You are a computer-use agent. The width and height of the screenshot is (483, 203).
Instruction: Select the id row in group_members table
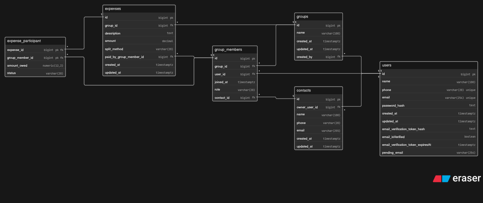(235, 58)
